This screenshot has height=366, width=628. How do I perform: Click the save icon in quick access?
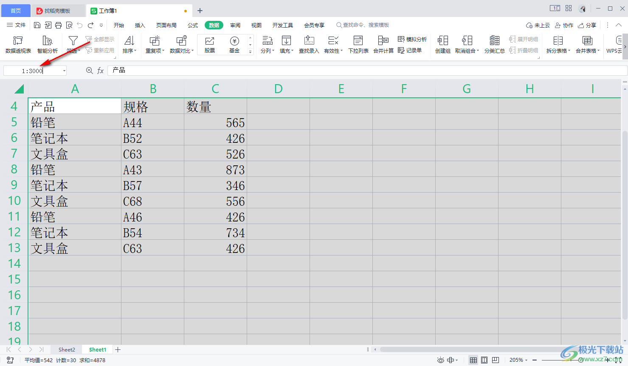click(x=37, y=25)
